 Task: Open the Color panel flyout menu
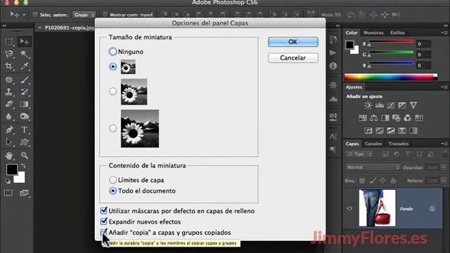tap(444, 33)
